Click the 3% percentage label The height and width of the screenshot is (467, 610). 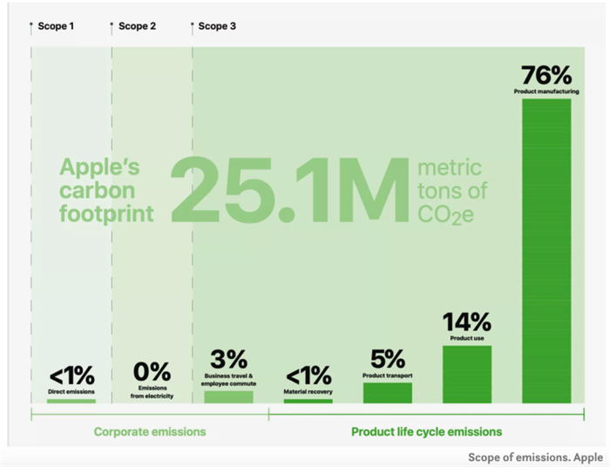(229, 359)
